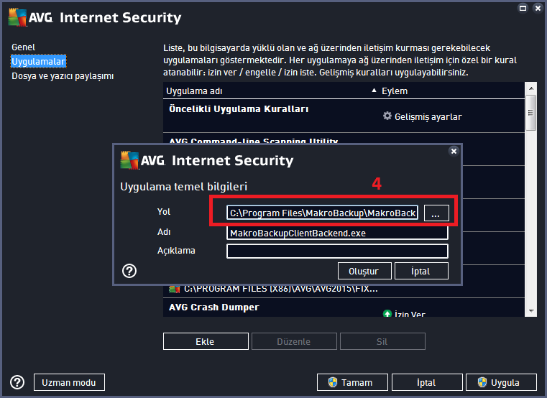547x398 pixels.
Task: Click the help question mark beside Uzman modu
Action: coord(17,382)
